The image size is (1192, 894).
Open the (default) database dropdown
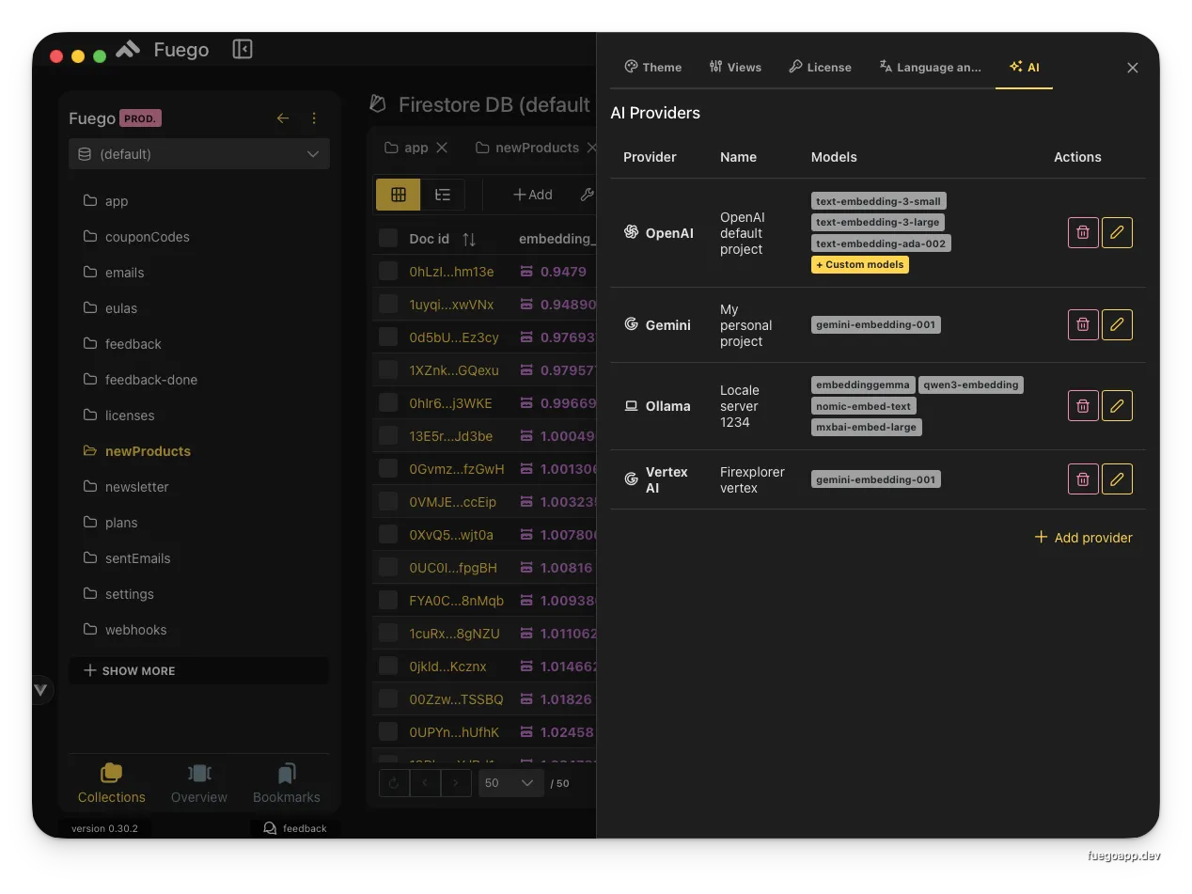click(199, 154)
